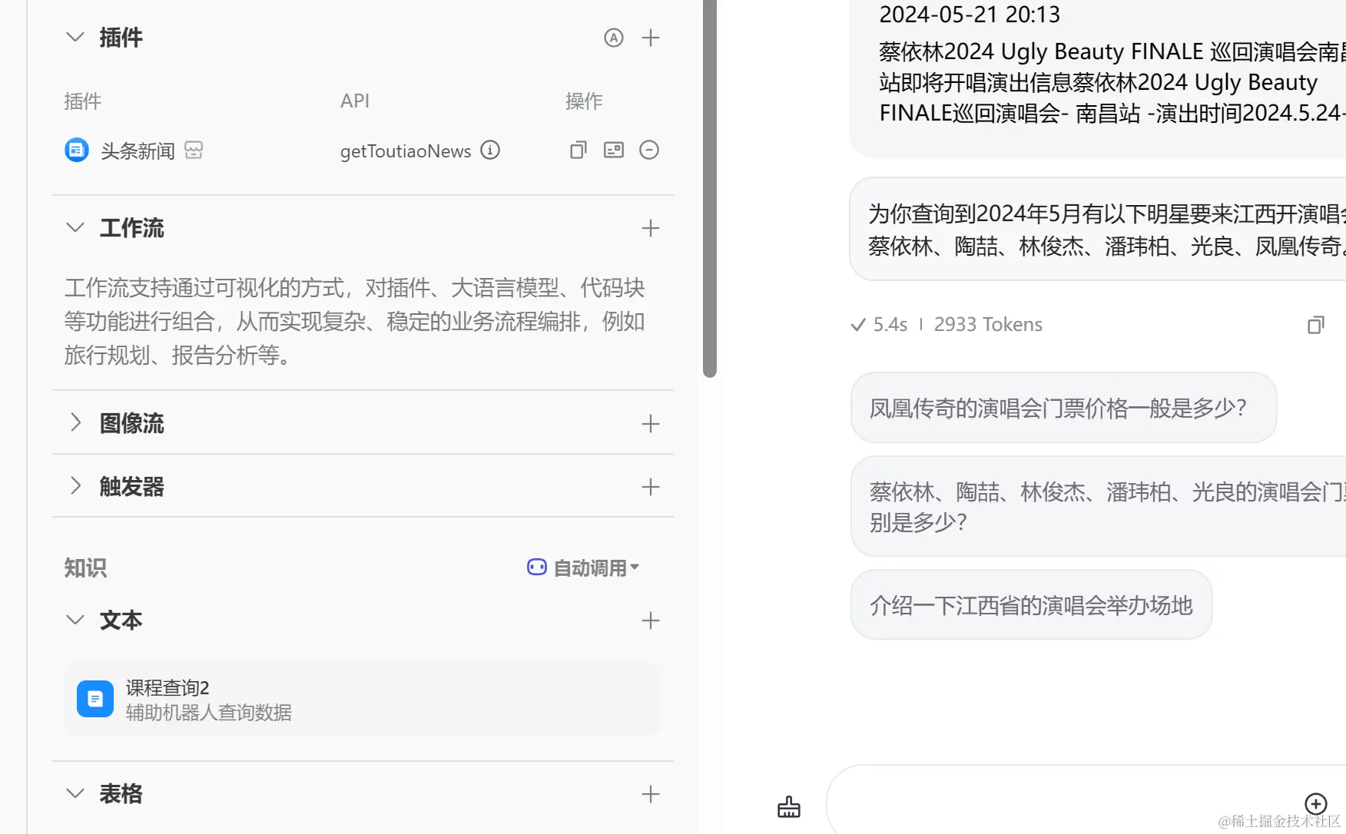Click the 头条新闻 plugin name
1346x834 pixels.
click(x=138, y=151)
